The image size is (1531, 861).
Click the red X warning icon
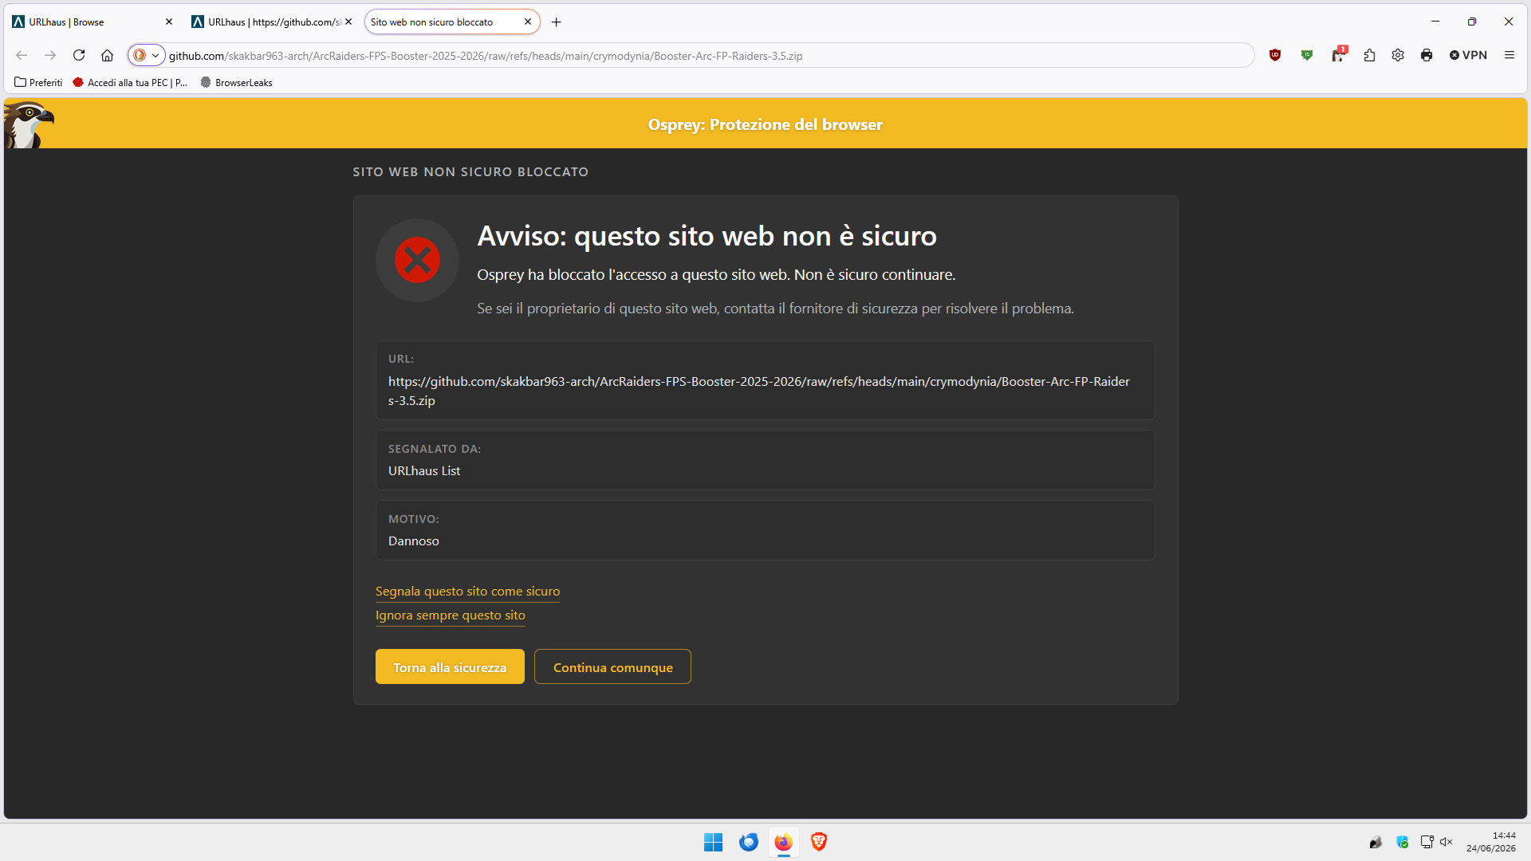[417, 260]
